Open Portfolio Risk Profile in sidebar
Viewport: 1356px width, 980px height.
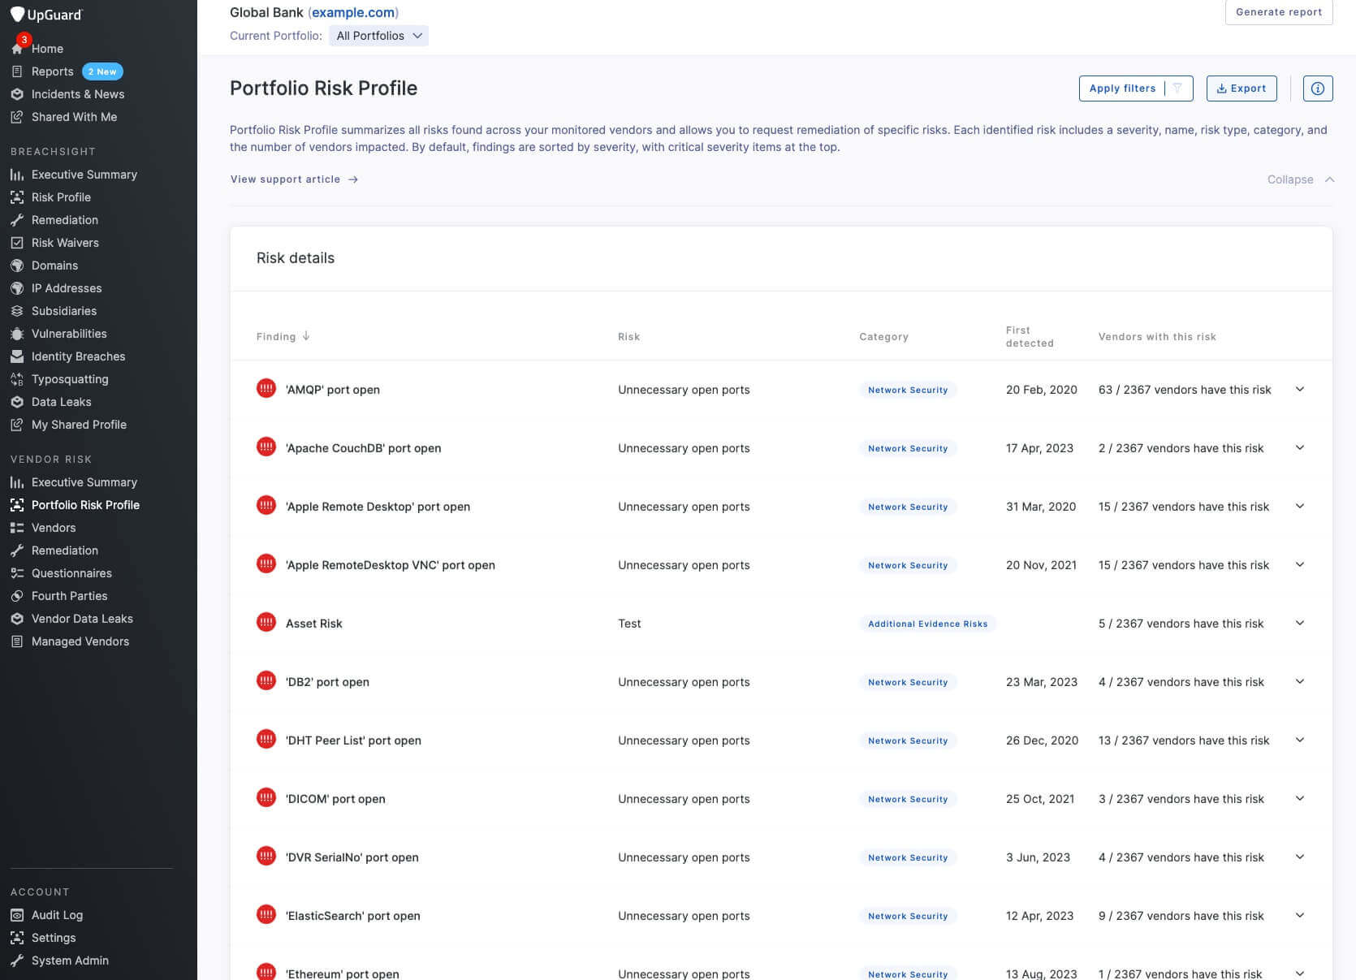point(85,505)
